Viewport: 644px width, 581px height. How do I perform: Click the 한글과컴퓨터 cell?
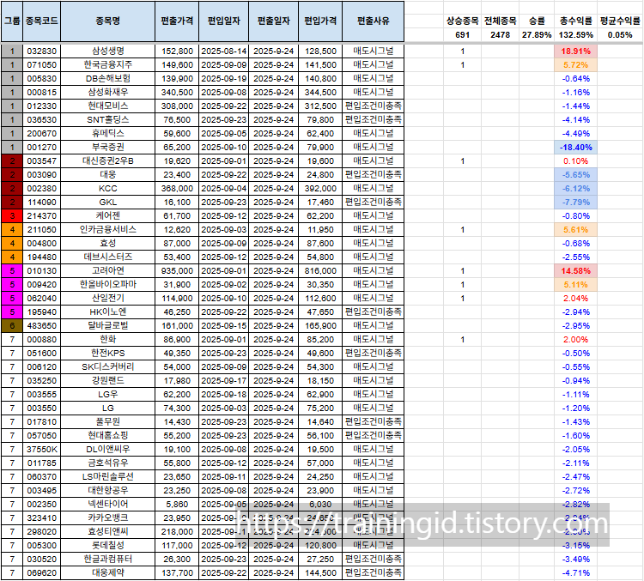click(108, 560)
